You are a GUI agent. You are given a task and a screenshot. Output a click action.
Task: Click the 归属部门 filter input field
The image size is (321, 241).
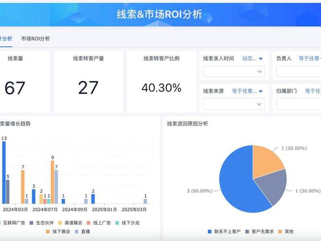click(299, 104)
